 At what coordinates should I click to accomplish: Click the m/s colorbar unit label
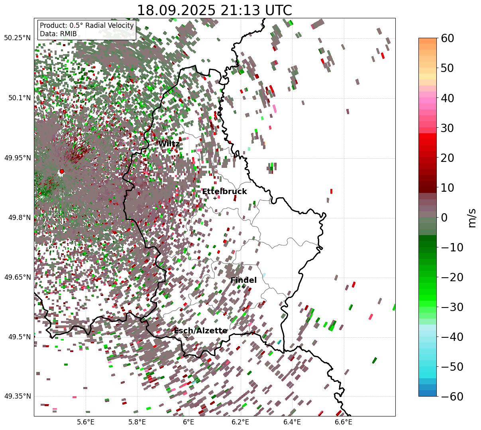click(x=472, y=217)
